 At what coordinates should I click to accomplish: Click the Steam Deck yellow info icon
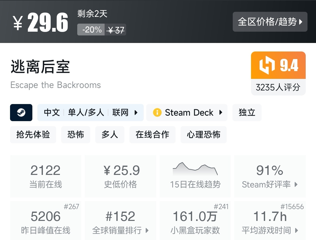157,112
